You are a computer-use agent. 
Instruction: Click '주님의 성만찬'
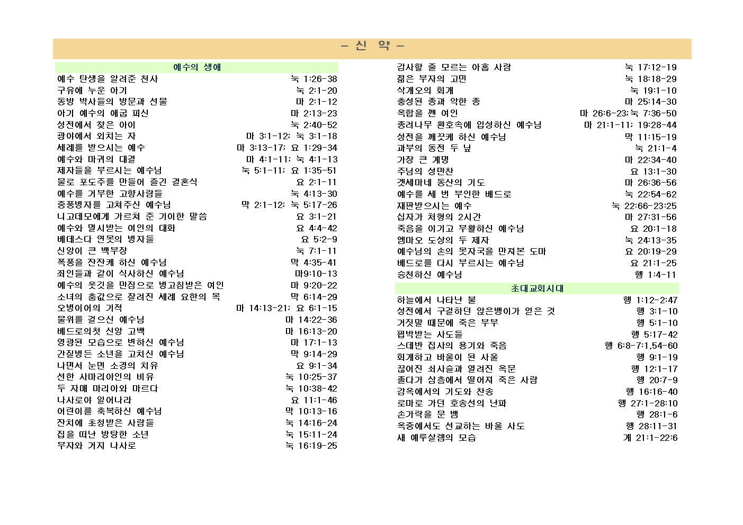click(x=425, y=171)
